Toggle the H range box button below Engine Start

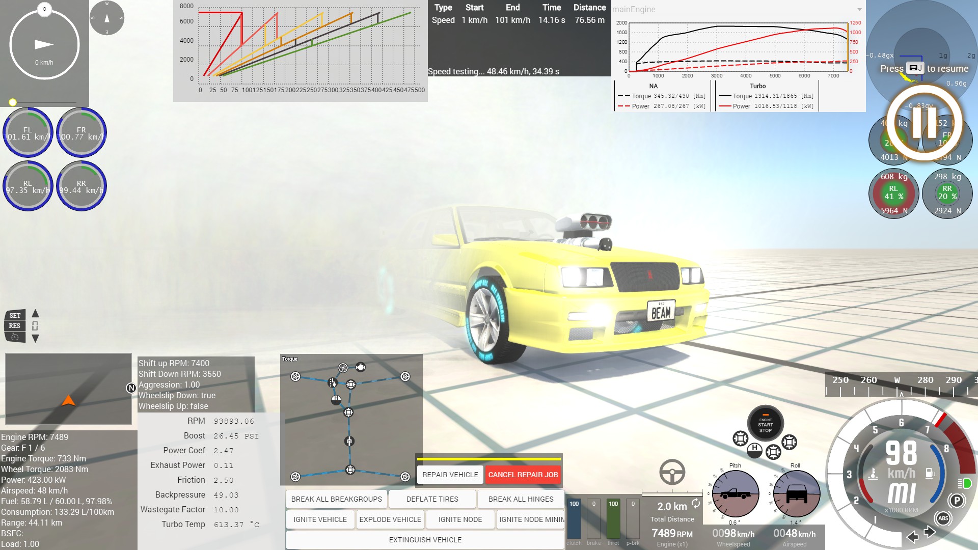point(754,450)
